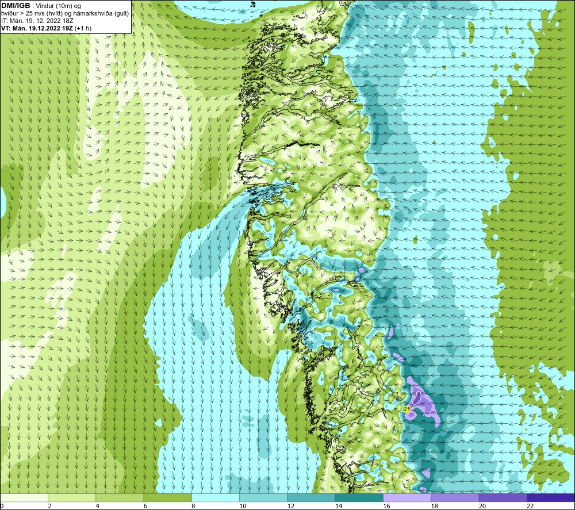
Task: Click the "VT: Mán. 19.12.2022 19Z" valid time
Action: click(37, 28)
